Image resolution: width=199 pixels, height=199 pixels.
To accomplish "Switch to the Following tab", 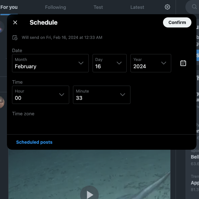I will tap(56, 7).
